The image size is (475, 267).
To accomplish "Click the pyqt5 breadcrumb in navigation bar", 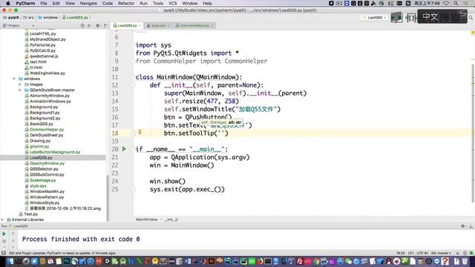I will click(11, 18).
